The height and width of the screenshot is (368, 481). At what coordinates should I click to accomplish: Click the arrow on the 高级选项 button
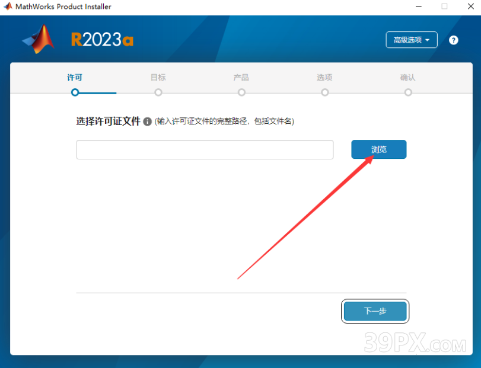(428, 40)
